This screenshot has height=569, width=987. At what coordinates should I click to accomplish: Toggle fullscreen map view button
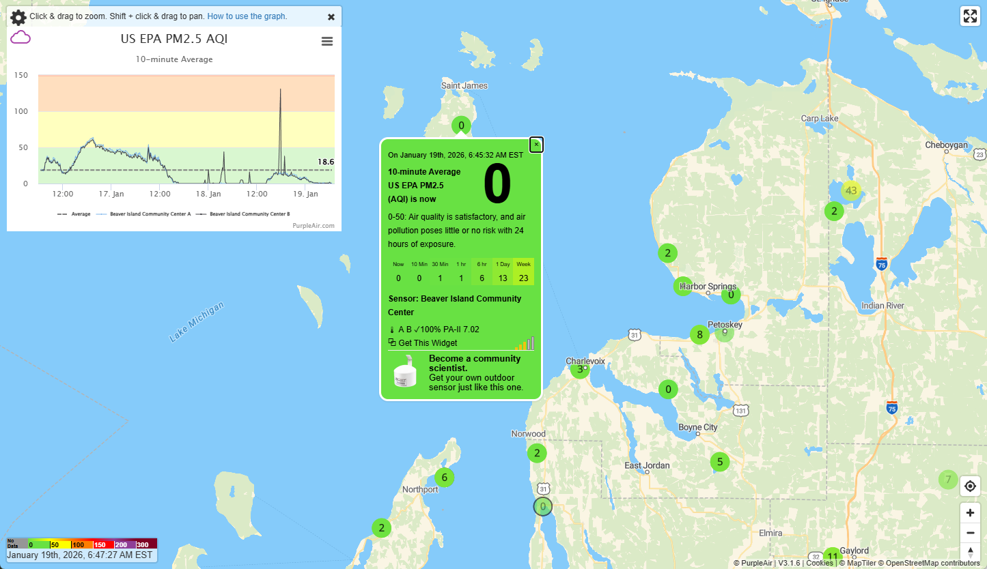(x=970, y=16)
